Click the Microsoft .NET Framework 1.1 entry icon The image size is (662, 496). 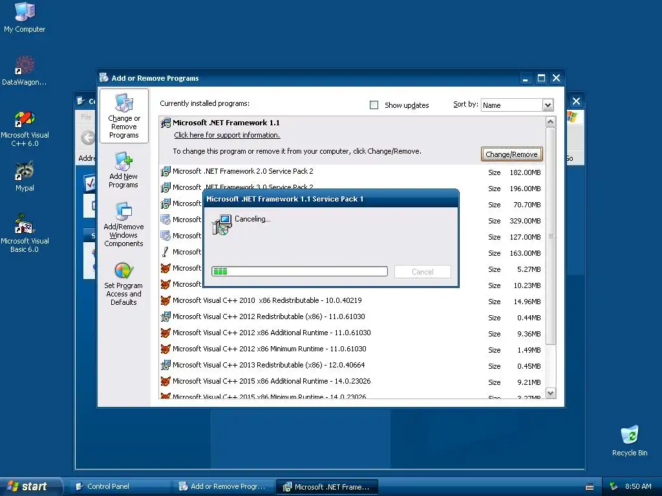[x=165, y=123]
